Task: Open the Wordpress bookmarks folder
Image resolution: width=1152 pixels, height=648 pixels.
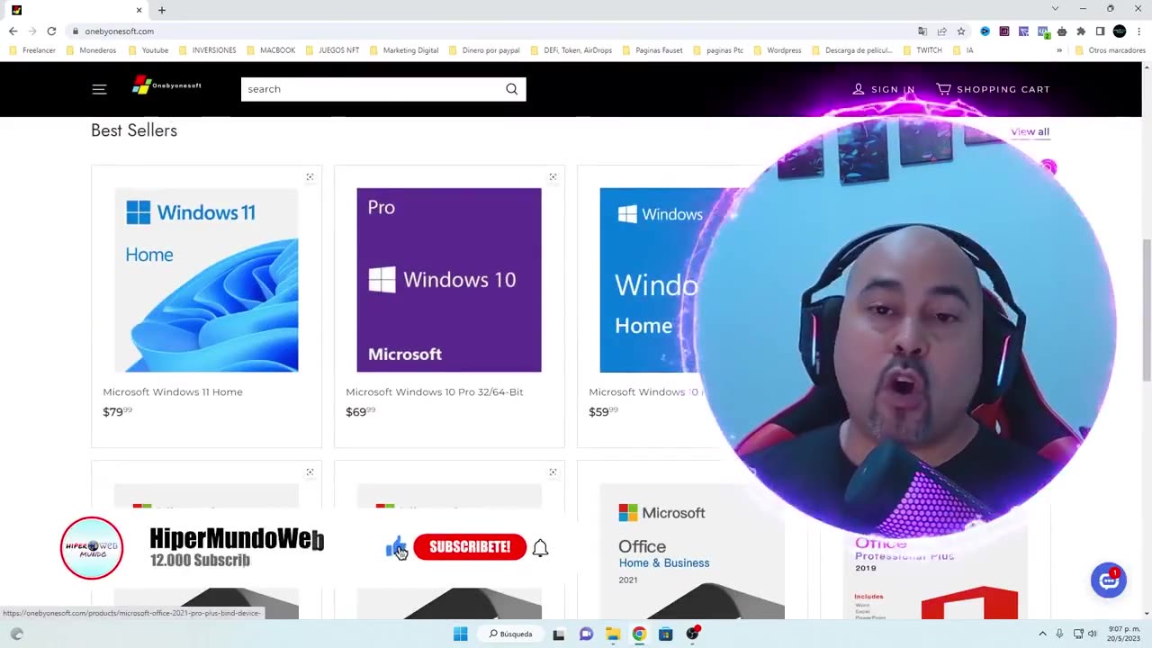Action: (778, 50)
